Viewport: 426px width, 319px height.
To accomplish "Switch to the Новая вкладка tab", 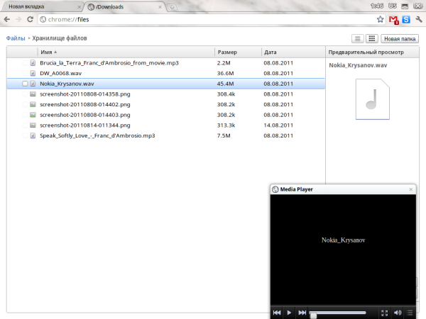I will [40, 7].
